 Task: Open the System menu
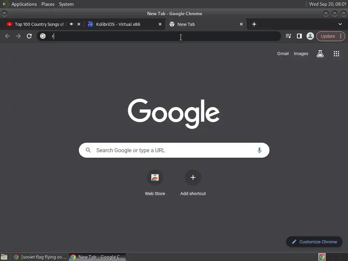coord(66,4)
